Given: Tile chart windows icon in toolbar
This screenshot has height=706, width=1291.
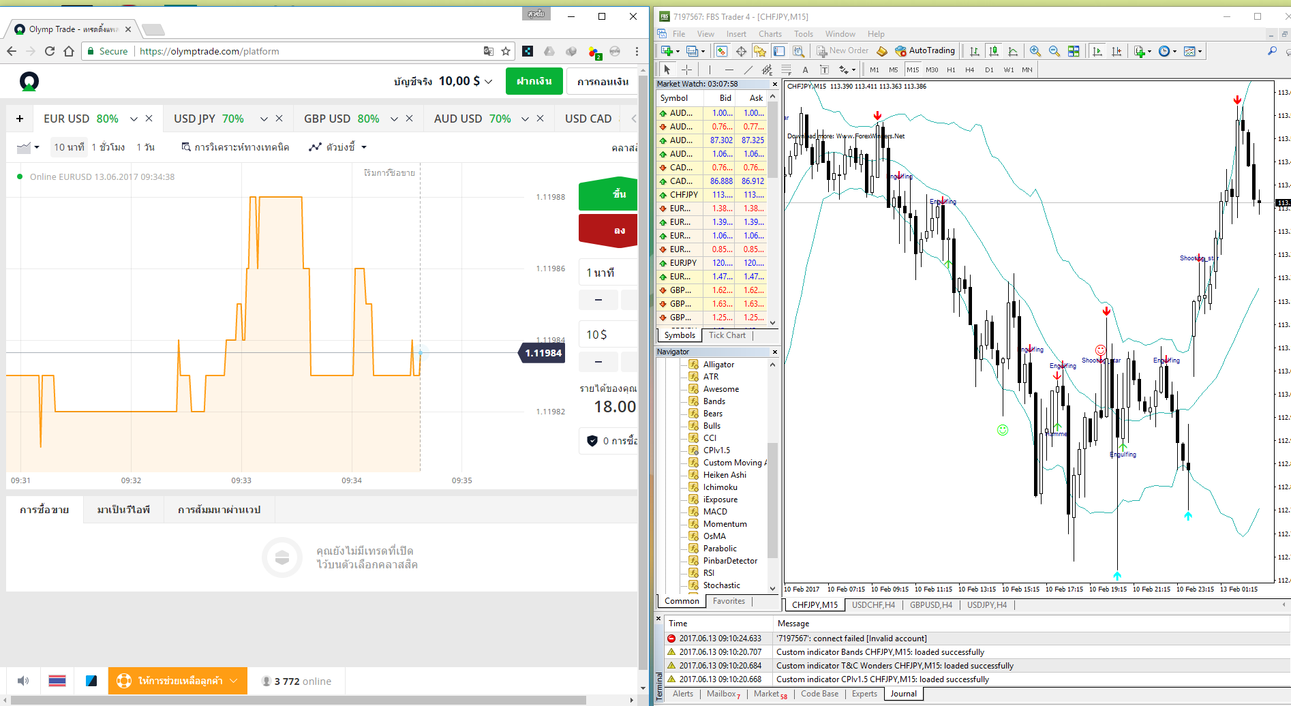Looking at the screenshot, I should pyautogui.click(x=1074, y=51).
